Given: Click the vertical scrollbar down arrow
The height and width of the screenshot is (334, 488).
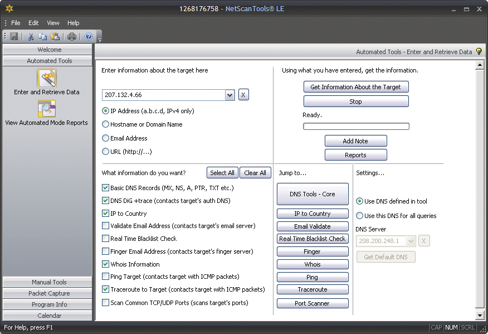Looking at the screenshot, I should click(x=480, y=316).
